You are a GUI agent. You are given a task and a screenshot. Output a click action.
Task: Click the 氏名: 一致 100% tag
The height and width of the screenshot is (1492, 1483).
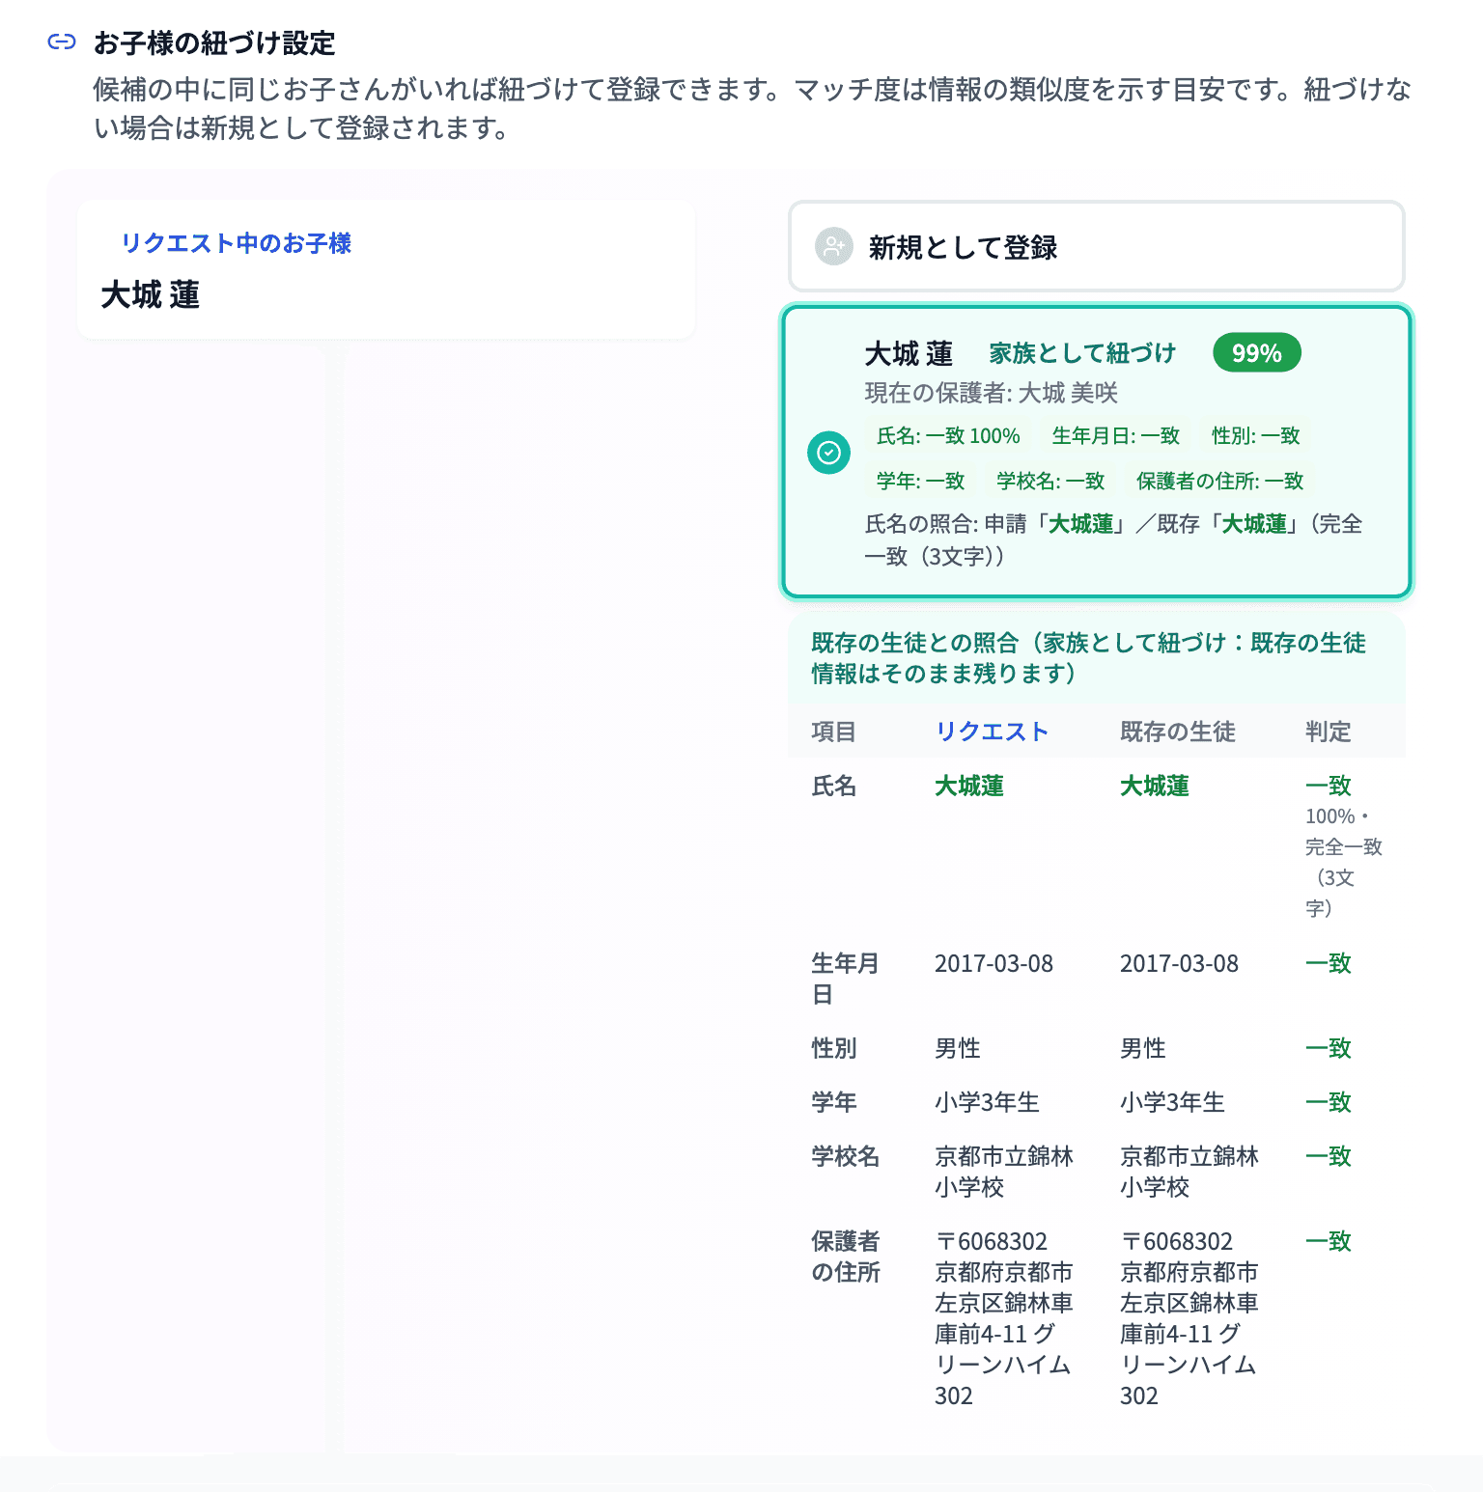[x=947, y=436]
